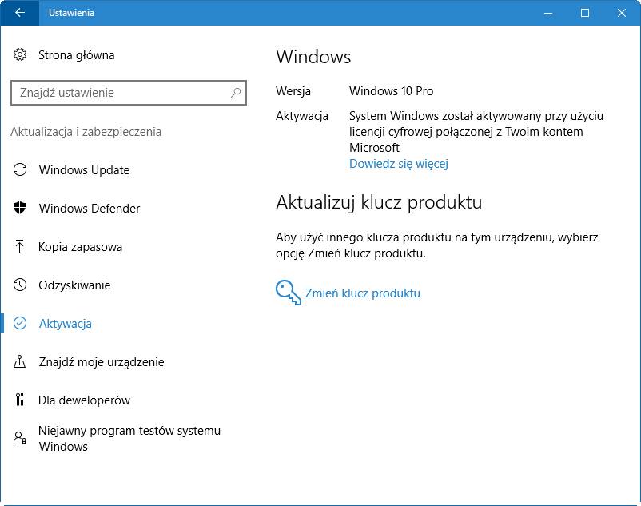Click the Windows 10 Pro version text
Image resolution: width=641 pixels, height=506 pixels.
tap(391, 91)
